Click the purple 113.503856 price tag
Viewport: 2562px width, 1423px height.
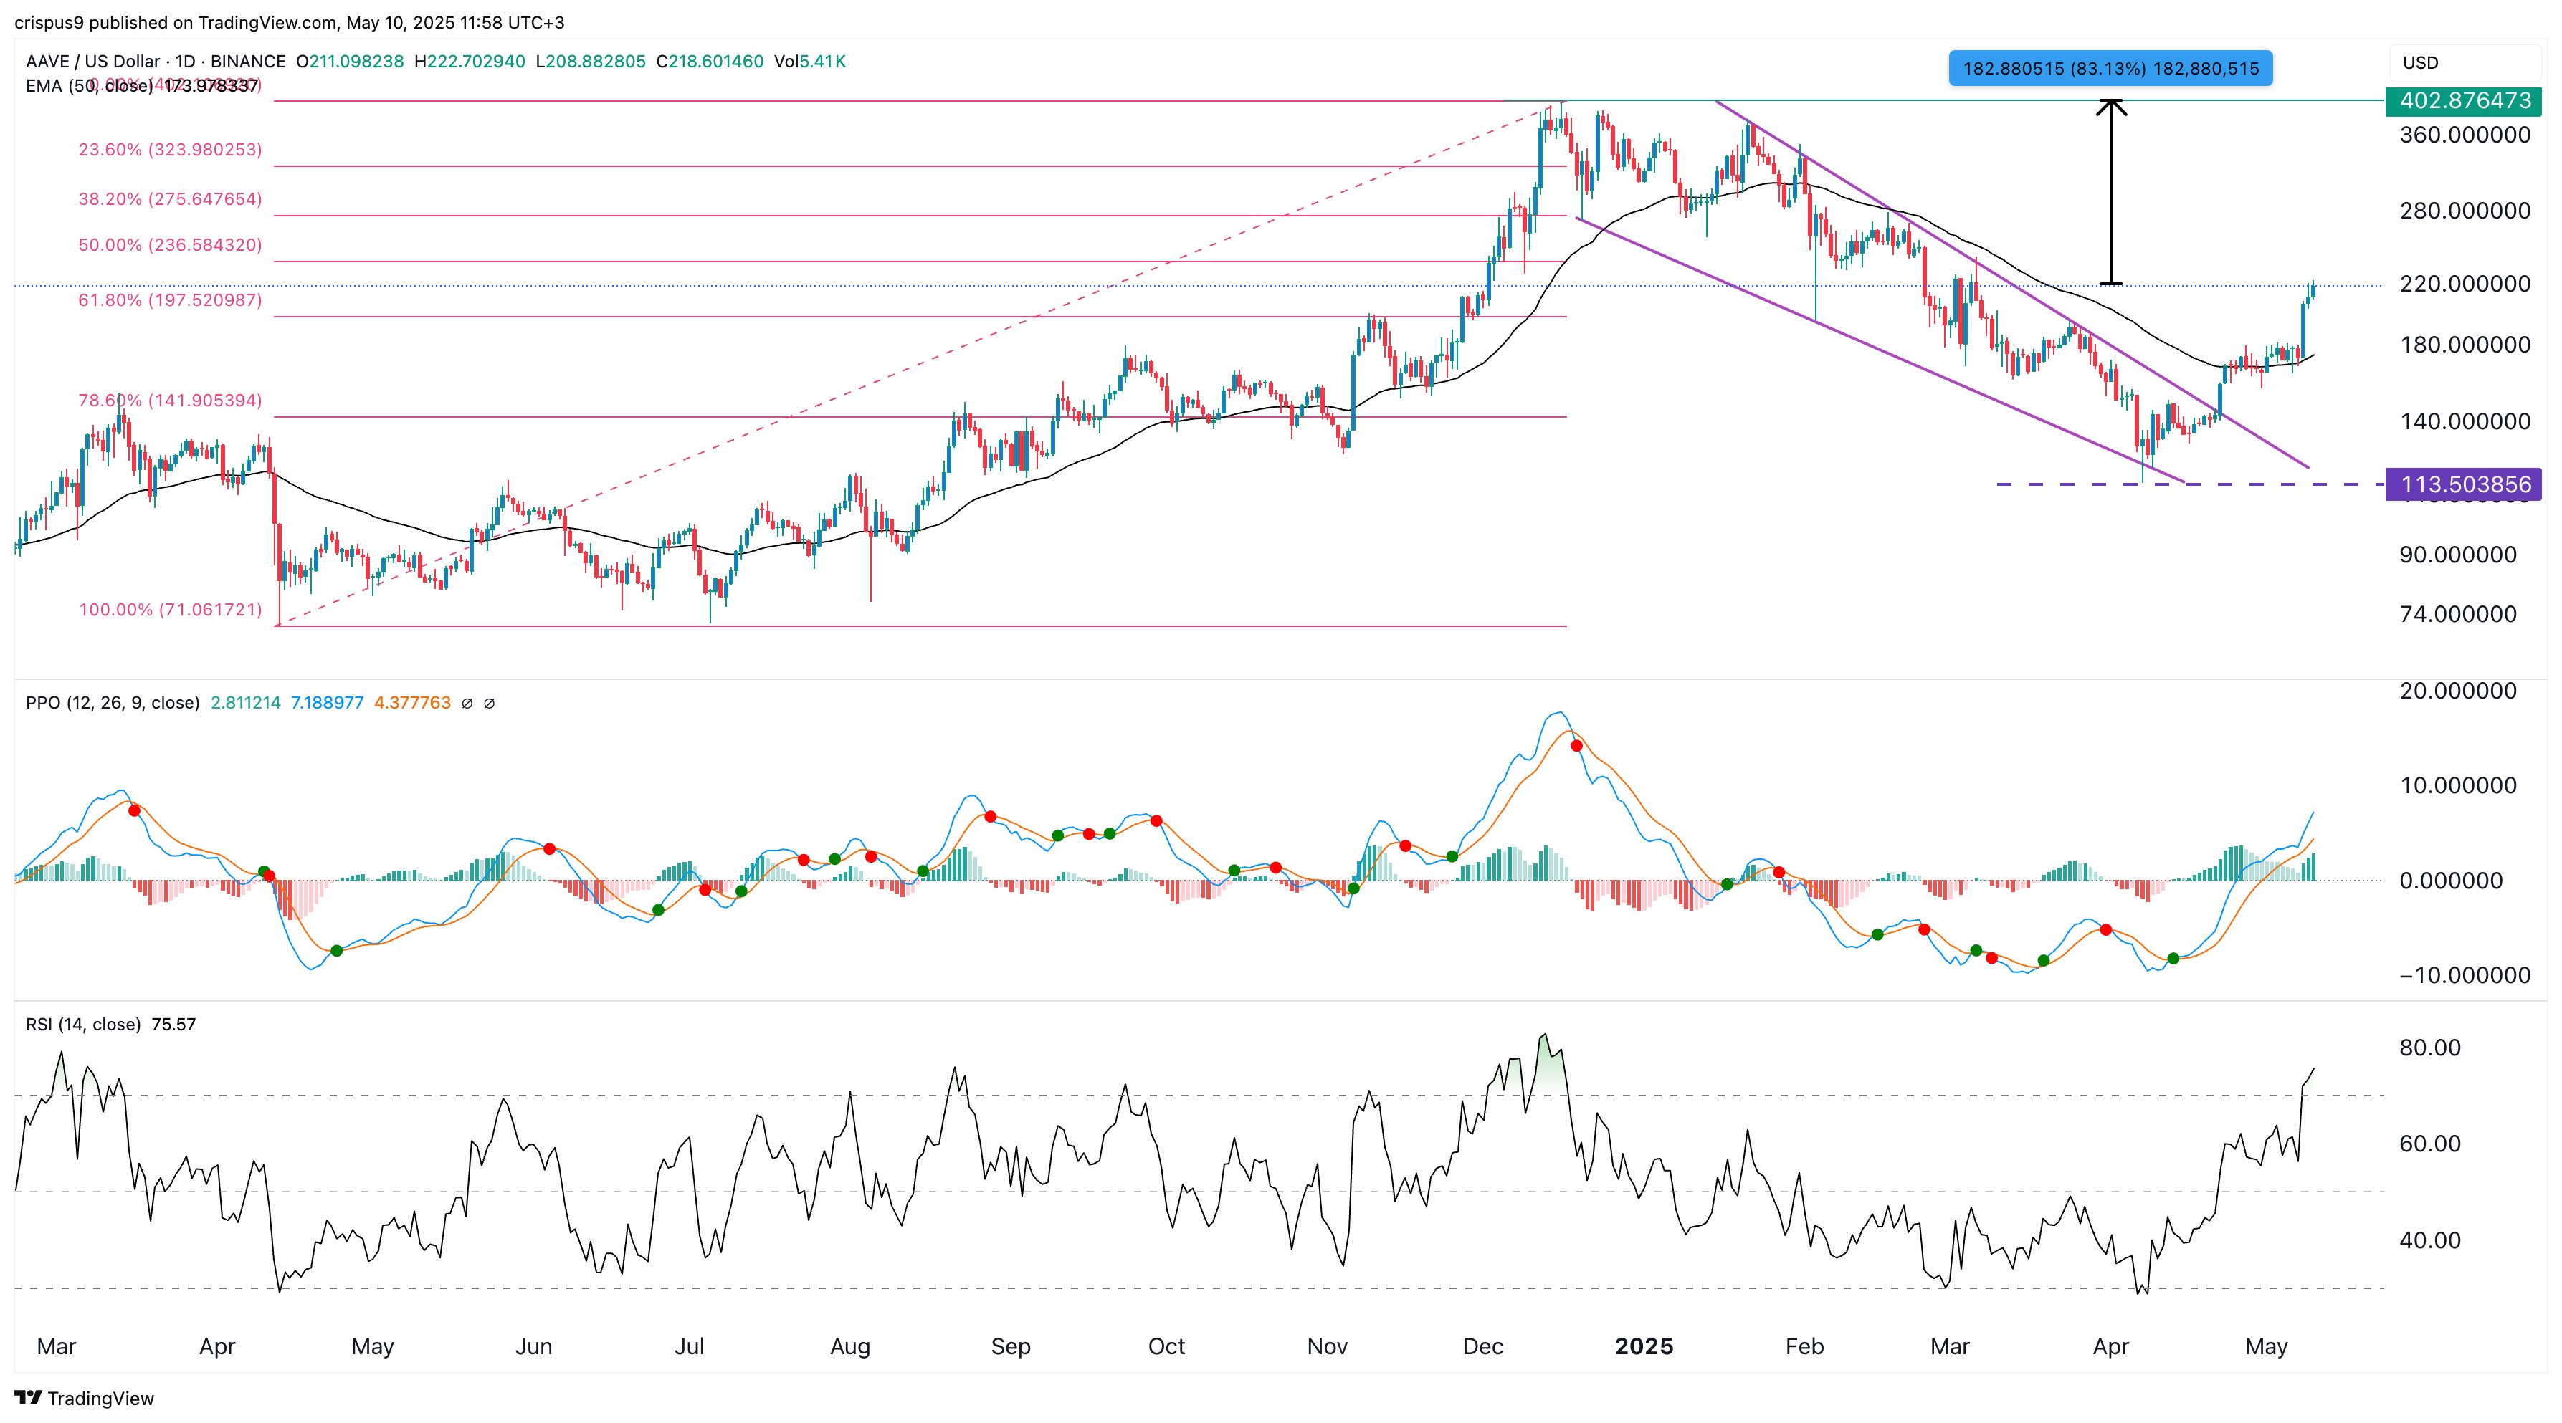2464,484
